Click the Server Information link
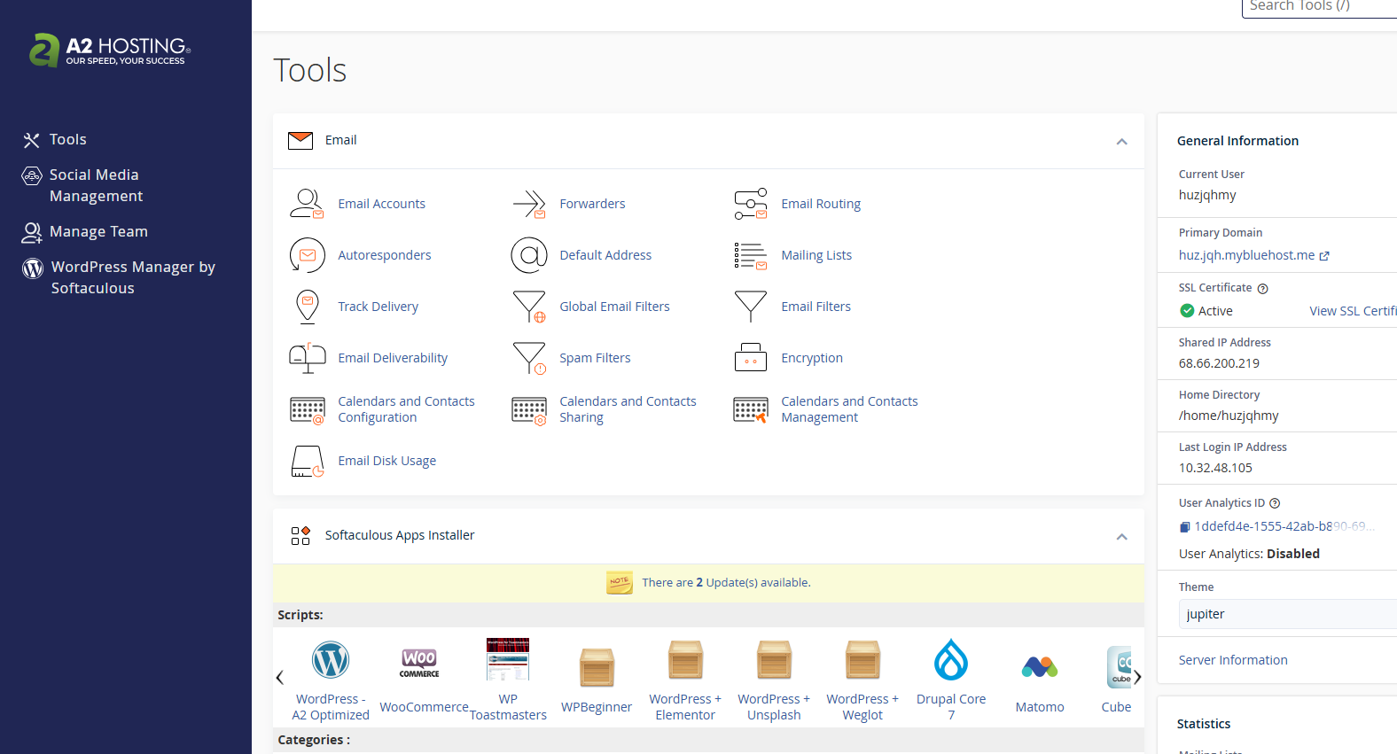Image resolution: width=1397 pixels, height=754 pixels. point(1232,660)
